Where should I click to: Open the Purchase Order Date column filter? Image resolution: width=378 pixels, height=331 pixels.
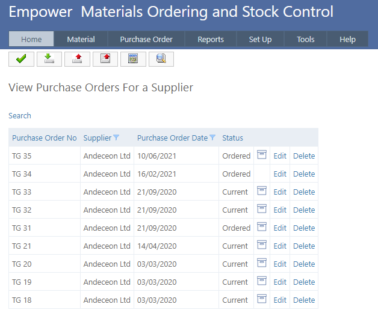[x=212, y=138]
